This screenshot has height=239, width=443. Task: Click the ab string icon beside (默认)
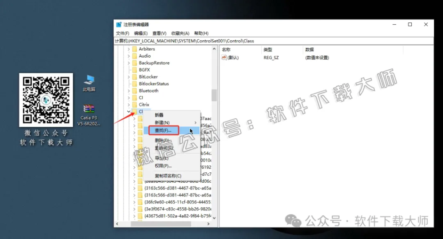click(x=224, y=58)
